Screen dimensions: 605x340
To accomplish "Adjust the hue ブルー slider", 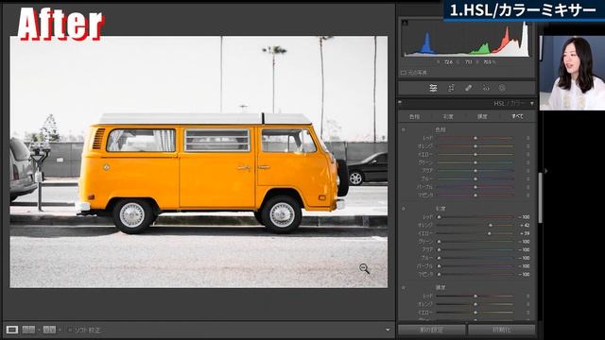I will click(475, 178).
